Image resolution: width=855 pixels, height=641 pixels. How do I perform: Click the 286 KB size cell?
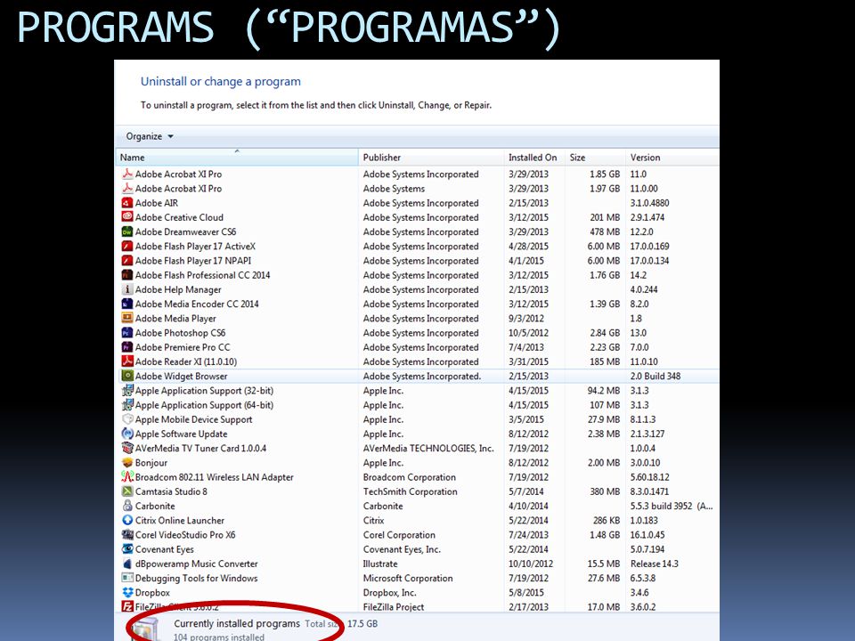pyautogui.click(x=607, y=521)
